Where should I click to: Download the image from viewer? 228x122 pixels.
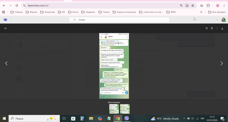222,28
